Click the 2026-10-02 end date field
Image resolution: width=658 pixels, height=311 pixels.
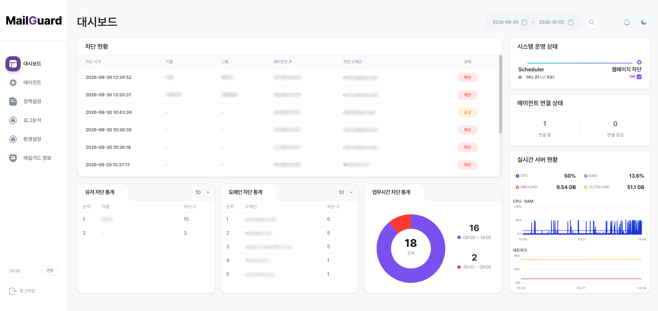click(551, 22)
